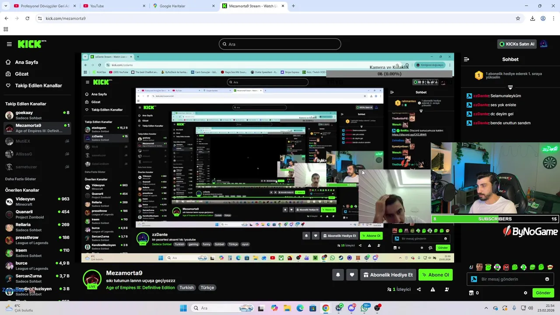Open the Kick hamburger menu
The height and width of the screenshot is (315, 560).
click(9, 44)
